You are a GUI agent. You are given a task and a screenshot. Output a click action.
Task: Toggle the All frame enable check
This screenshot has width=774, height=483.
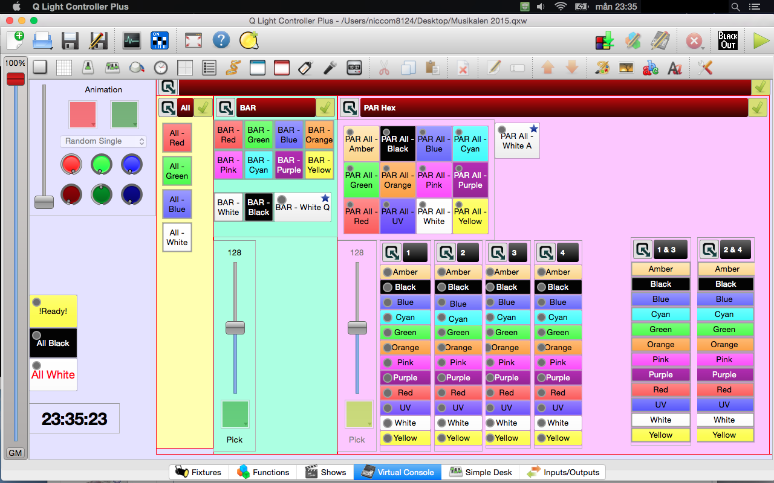tap(203, 107)
